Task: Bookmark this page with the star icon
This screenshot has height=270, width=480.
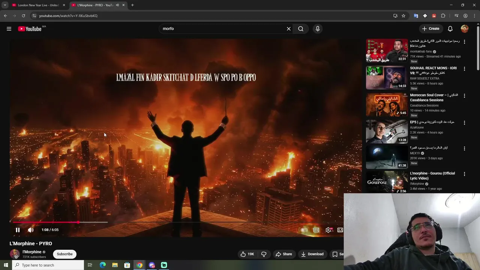Action: pos(403,16)
